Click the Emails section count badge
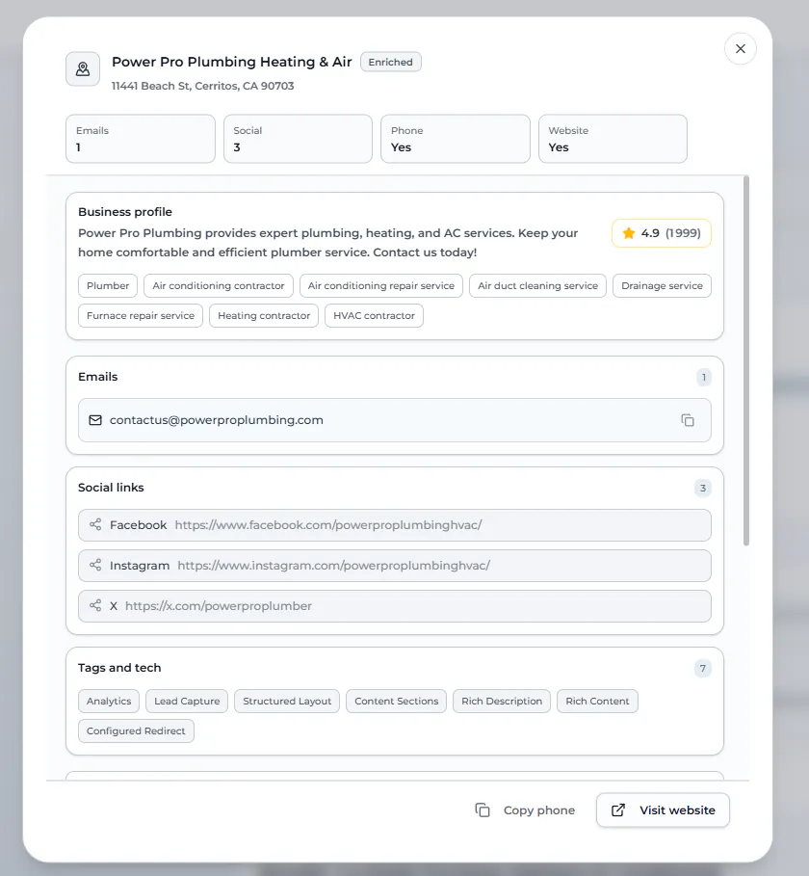The height and width of the screenshot is (876, 809). 703,378
